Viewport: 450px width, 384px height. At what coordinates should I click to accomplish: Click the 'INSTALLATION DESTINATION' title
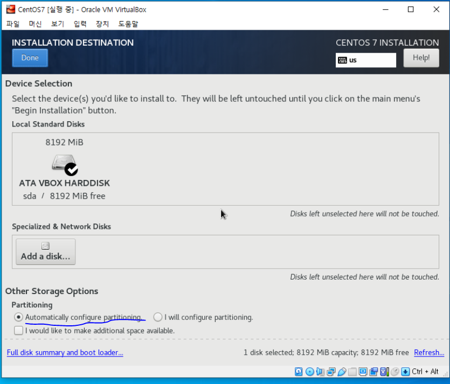click(x=73, y=43)
